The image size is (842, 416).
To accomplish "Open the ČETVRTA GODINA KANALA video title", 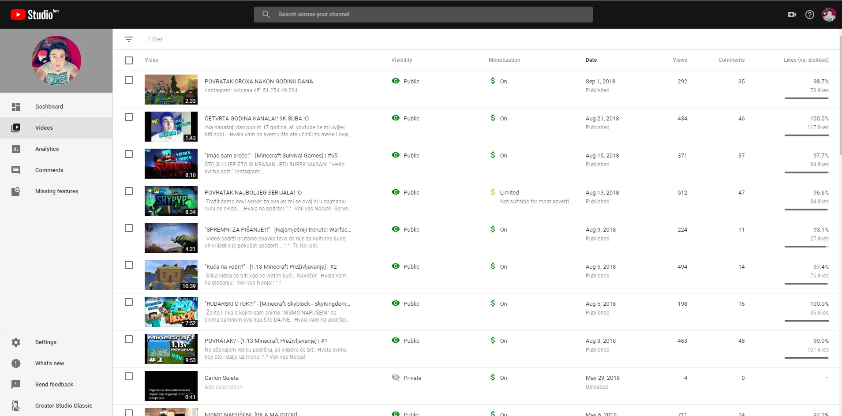I will tap(256, 119).
